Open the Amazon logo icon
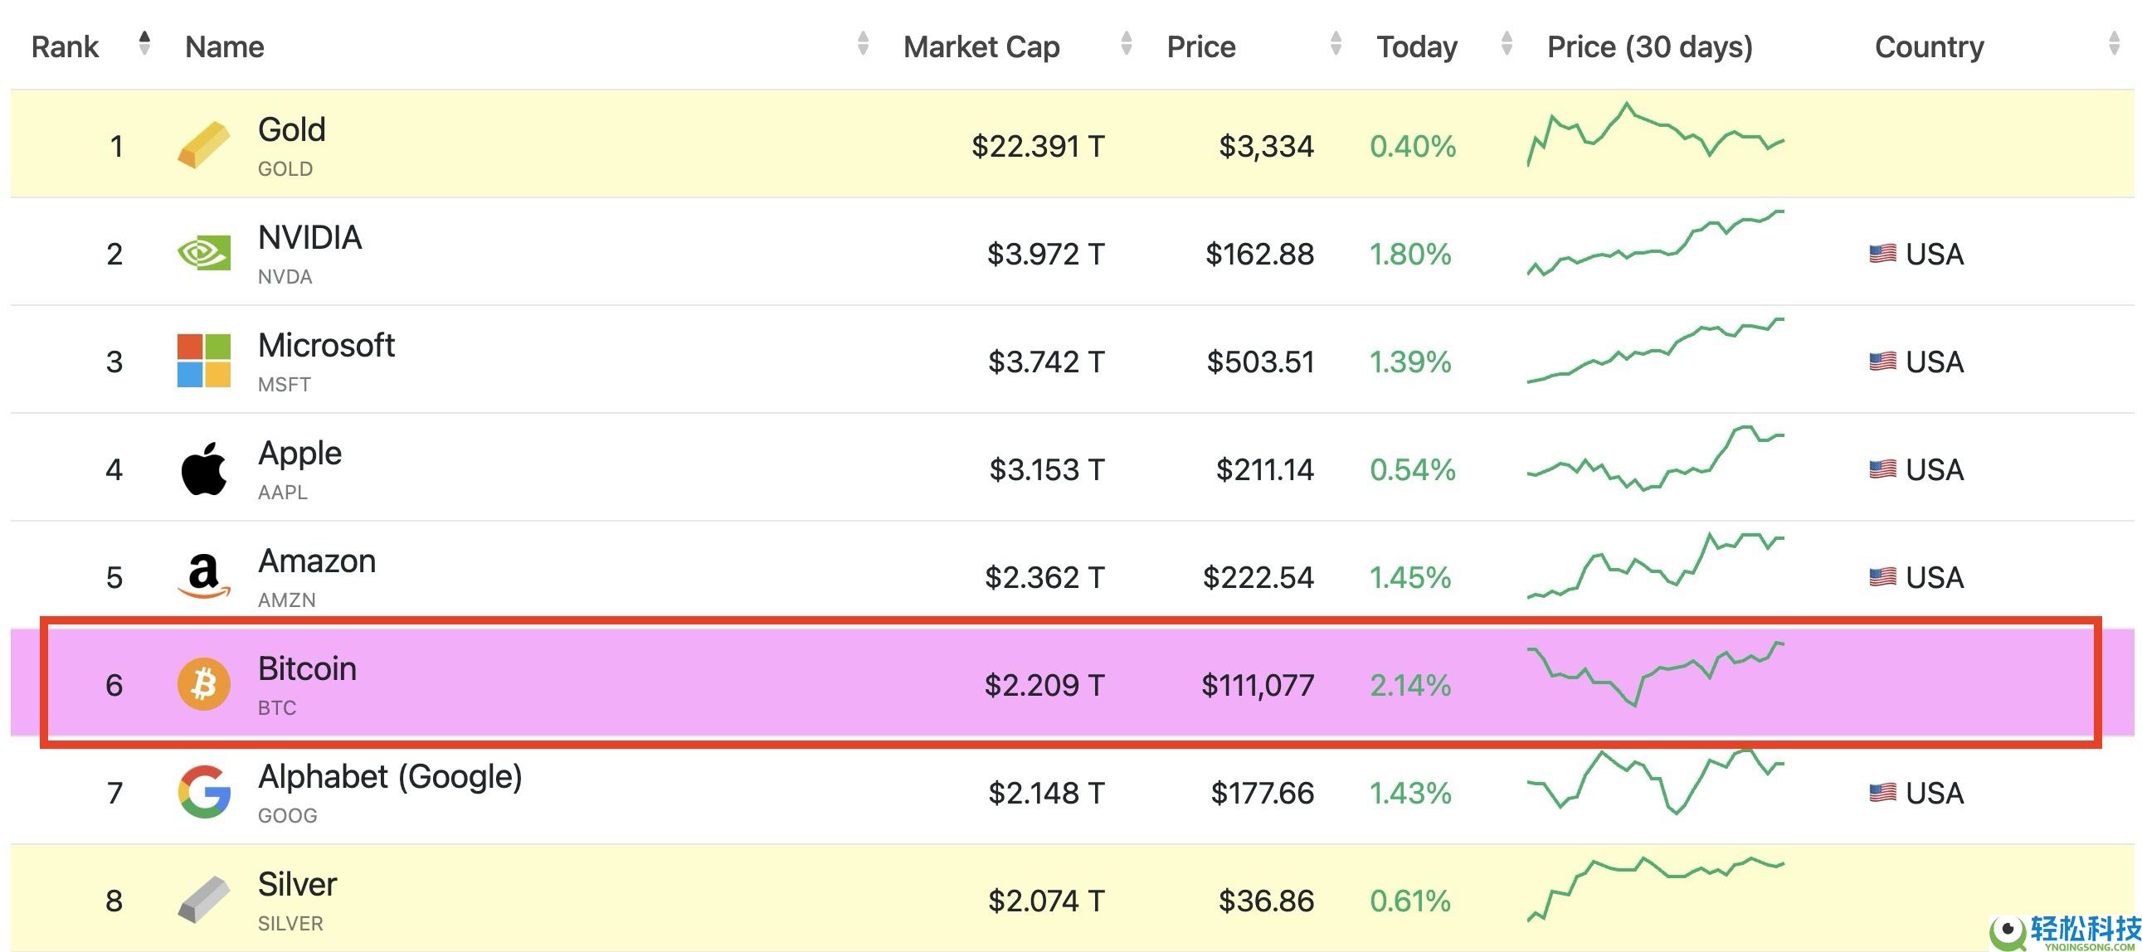 pos(204,576)
